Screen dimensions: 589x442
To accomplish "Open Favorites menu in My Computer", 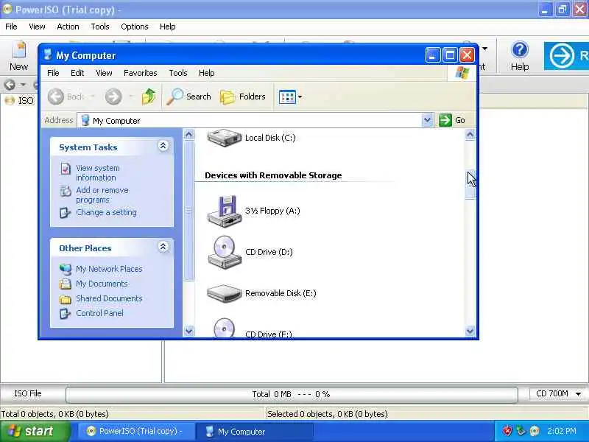I will click(141, 73).
